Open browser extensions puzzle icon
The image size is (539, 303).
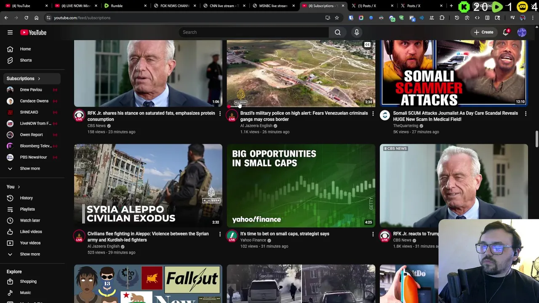(442, 18)
